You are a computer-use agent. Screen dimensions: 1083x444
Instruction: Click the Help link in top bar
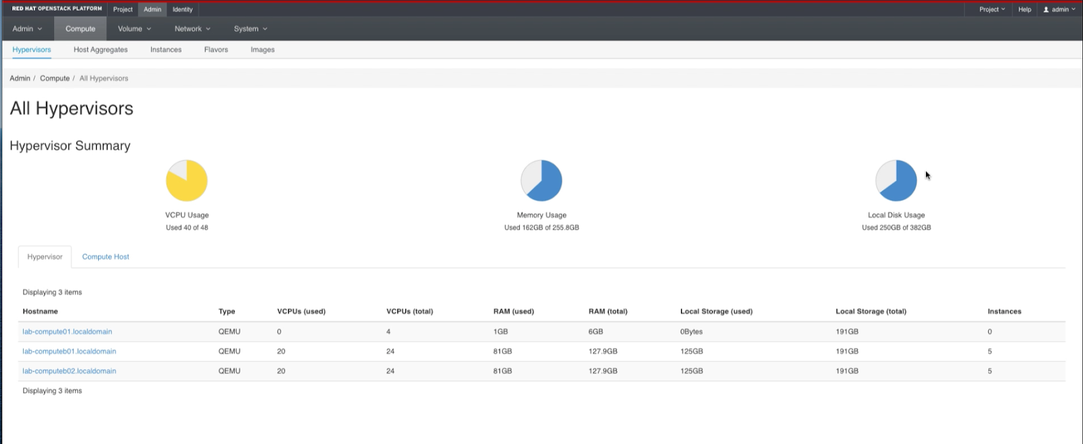[1025, 9]
